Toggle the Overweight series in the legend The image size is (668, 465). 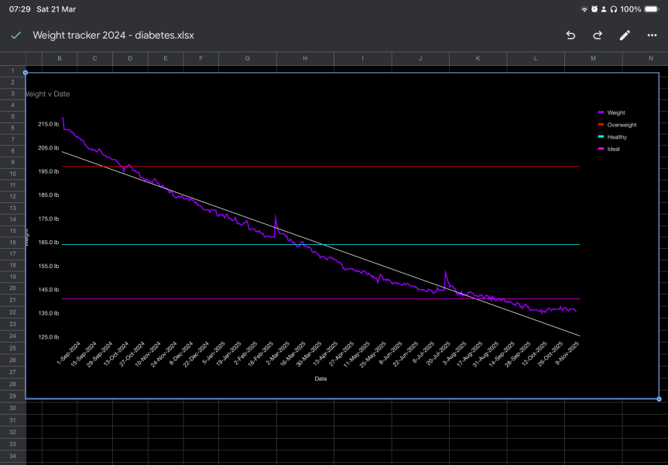[x=622, y=125]
